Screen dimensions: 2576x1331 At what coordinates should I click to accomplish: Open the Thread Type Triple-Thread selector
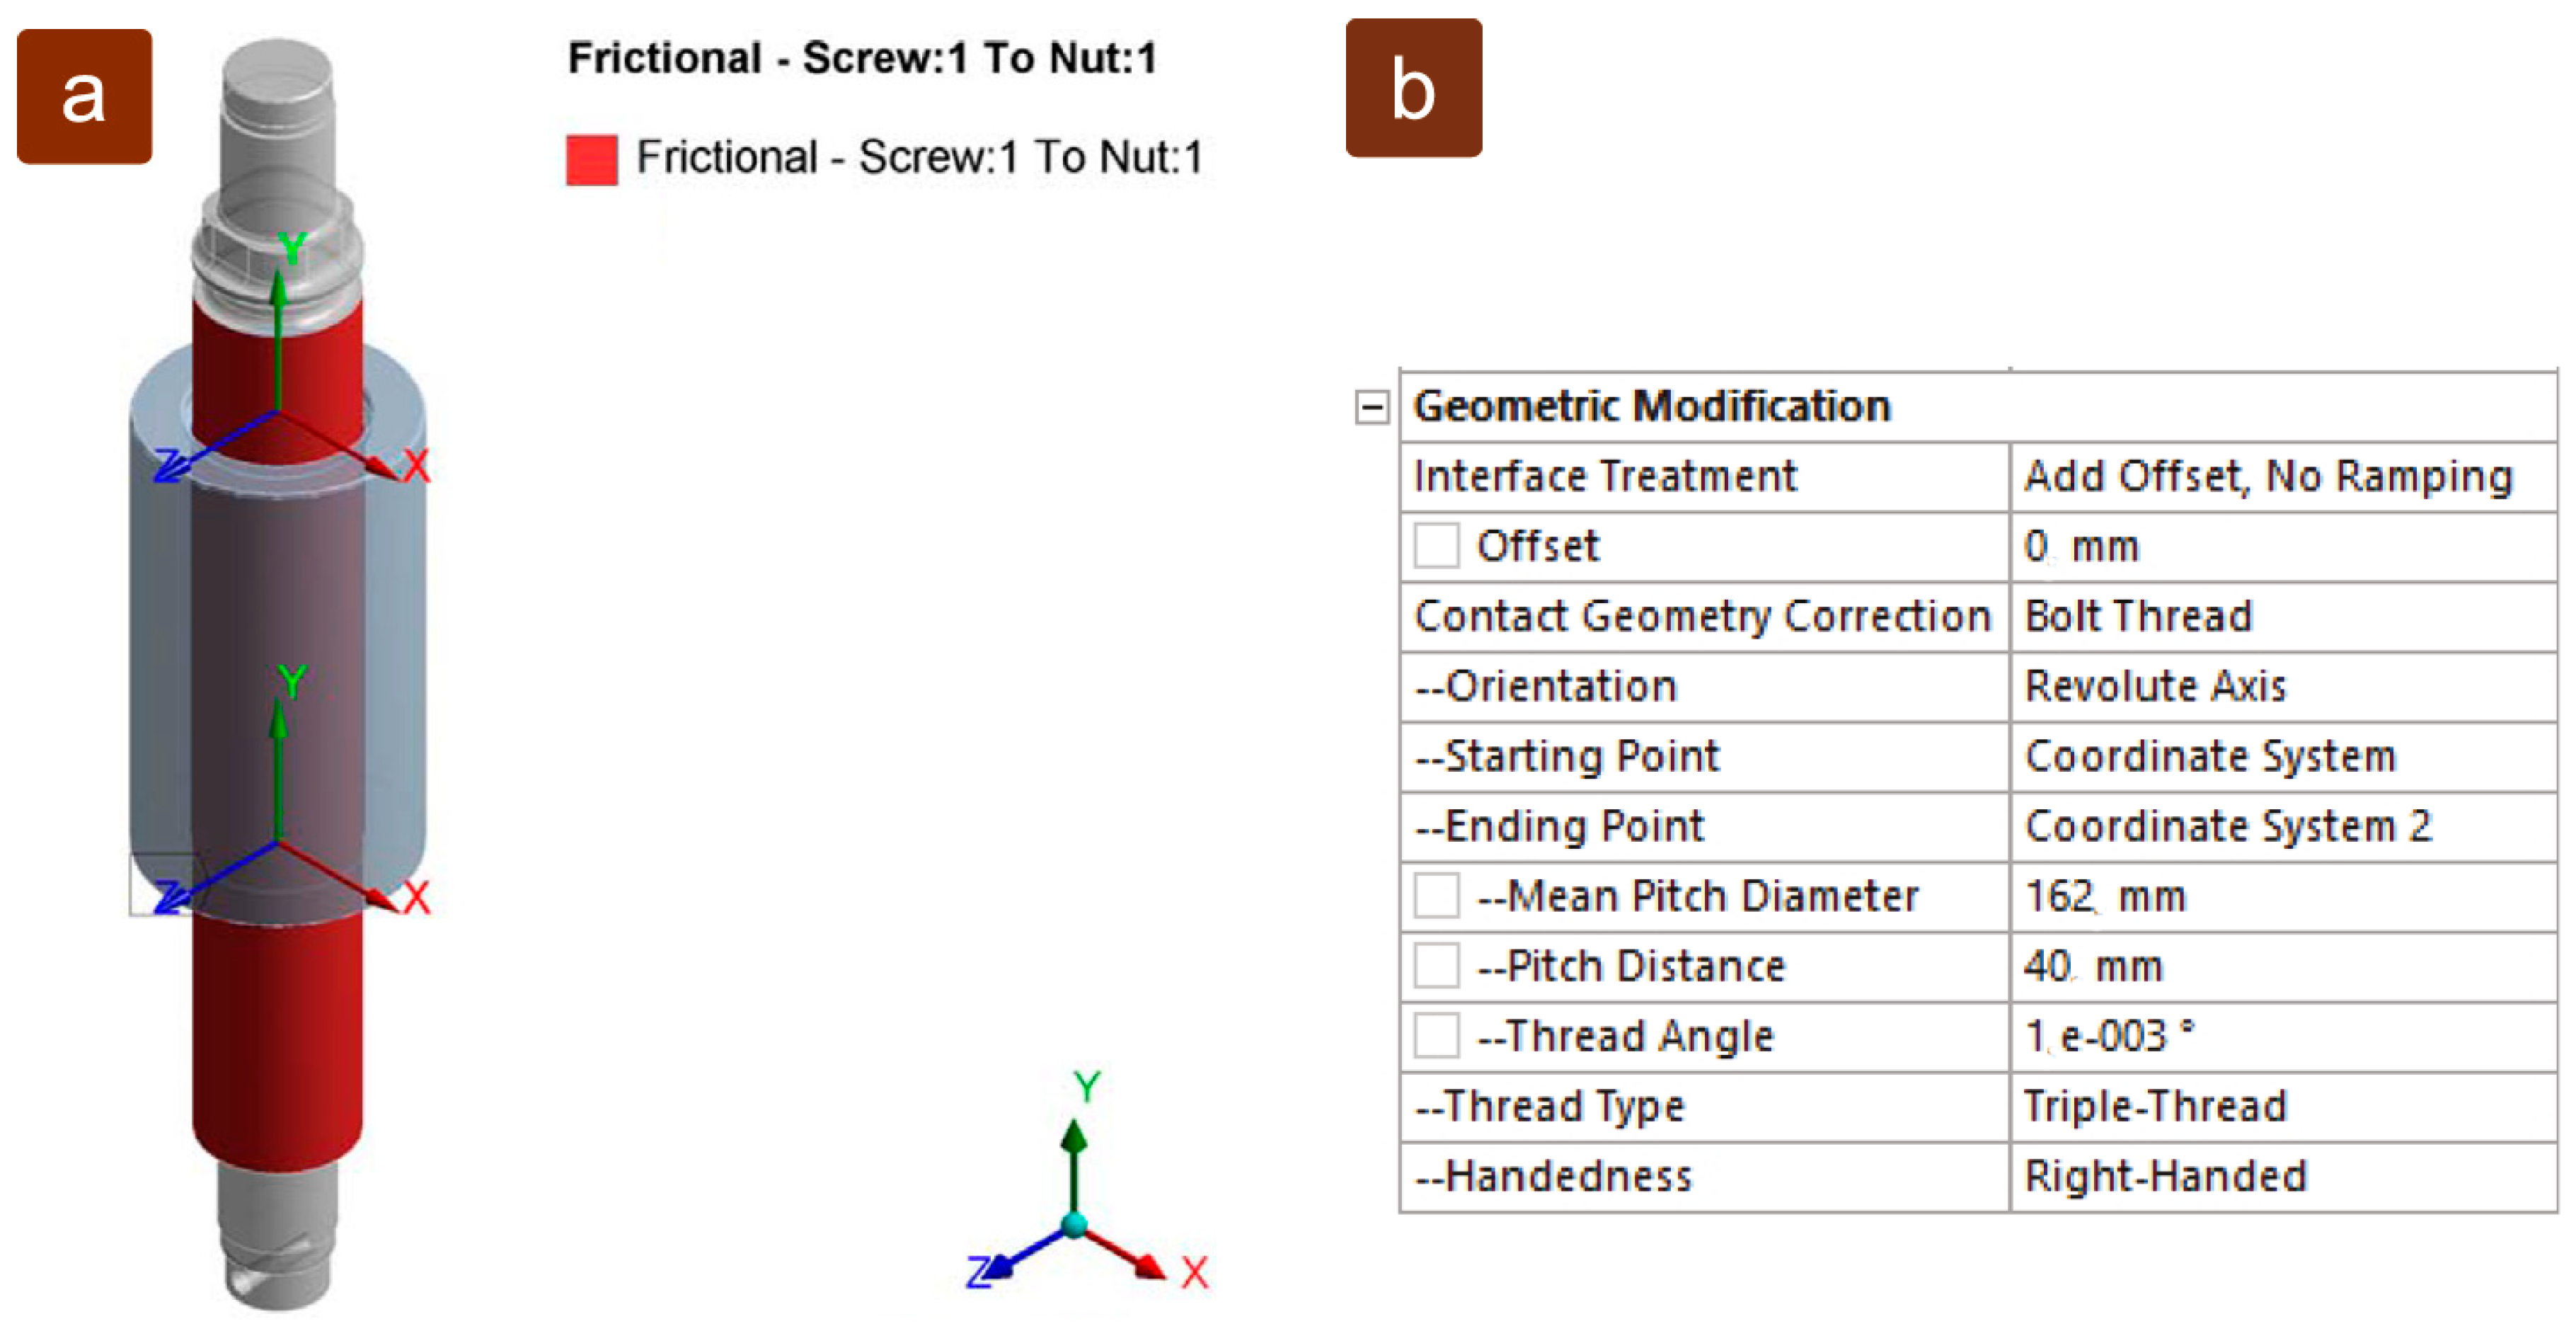pyautogui.click(x=2283, y=1107)
